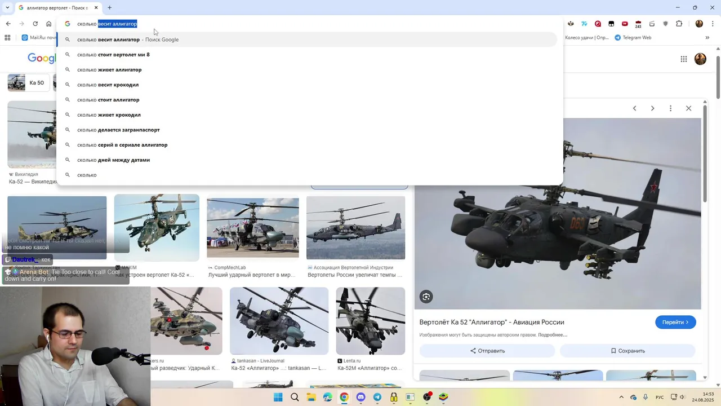Click Сохранить save button

627,351
